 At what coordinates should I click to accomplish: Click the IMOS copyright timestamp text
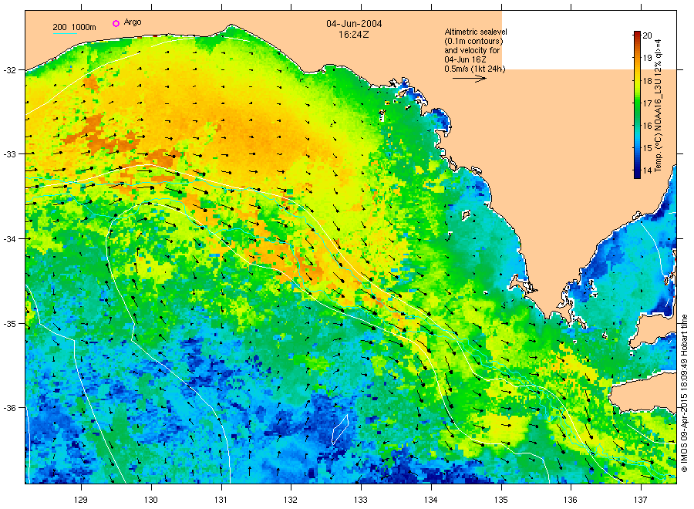tap(684, 393)
